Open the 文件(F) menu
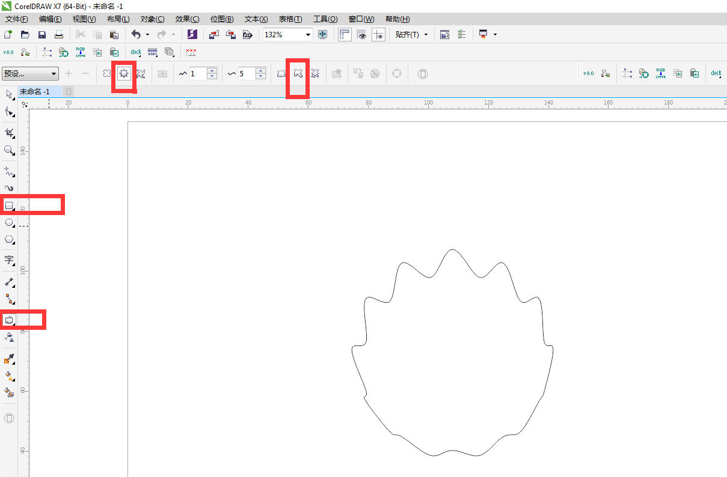The height and width of the screenshot is (477, 727). [x=17, y=19]
